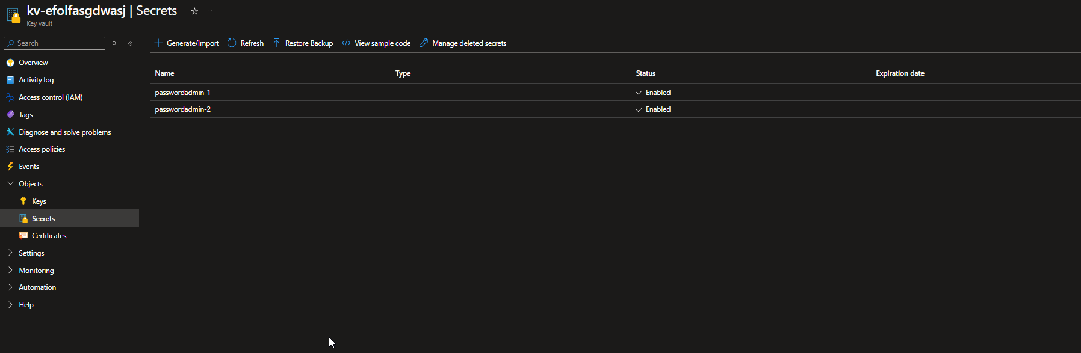Open Restore Backup from the toolbar
The height and width of the screenshot is (353, 1081).
pos(303,43)
